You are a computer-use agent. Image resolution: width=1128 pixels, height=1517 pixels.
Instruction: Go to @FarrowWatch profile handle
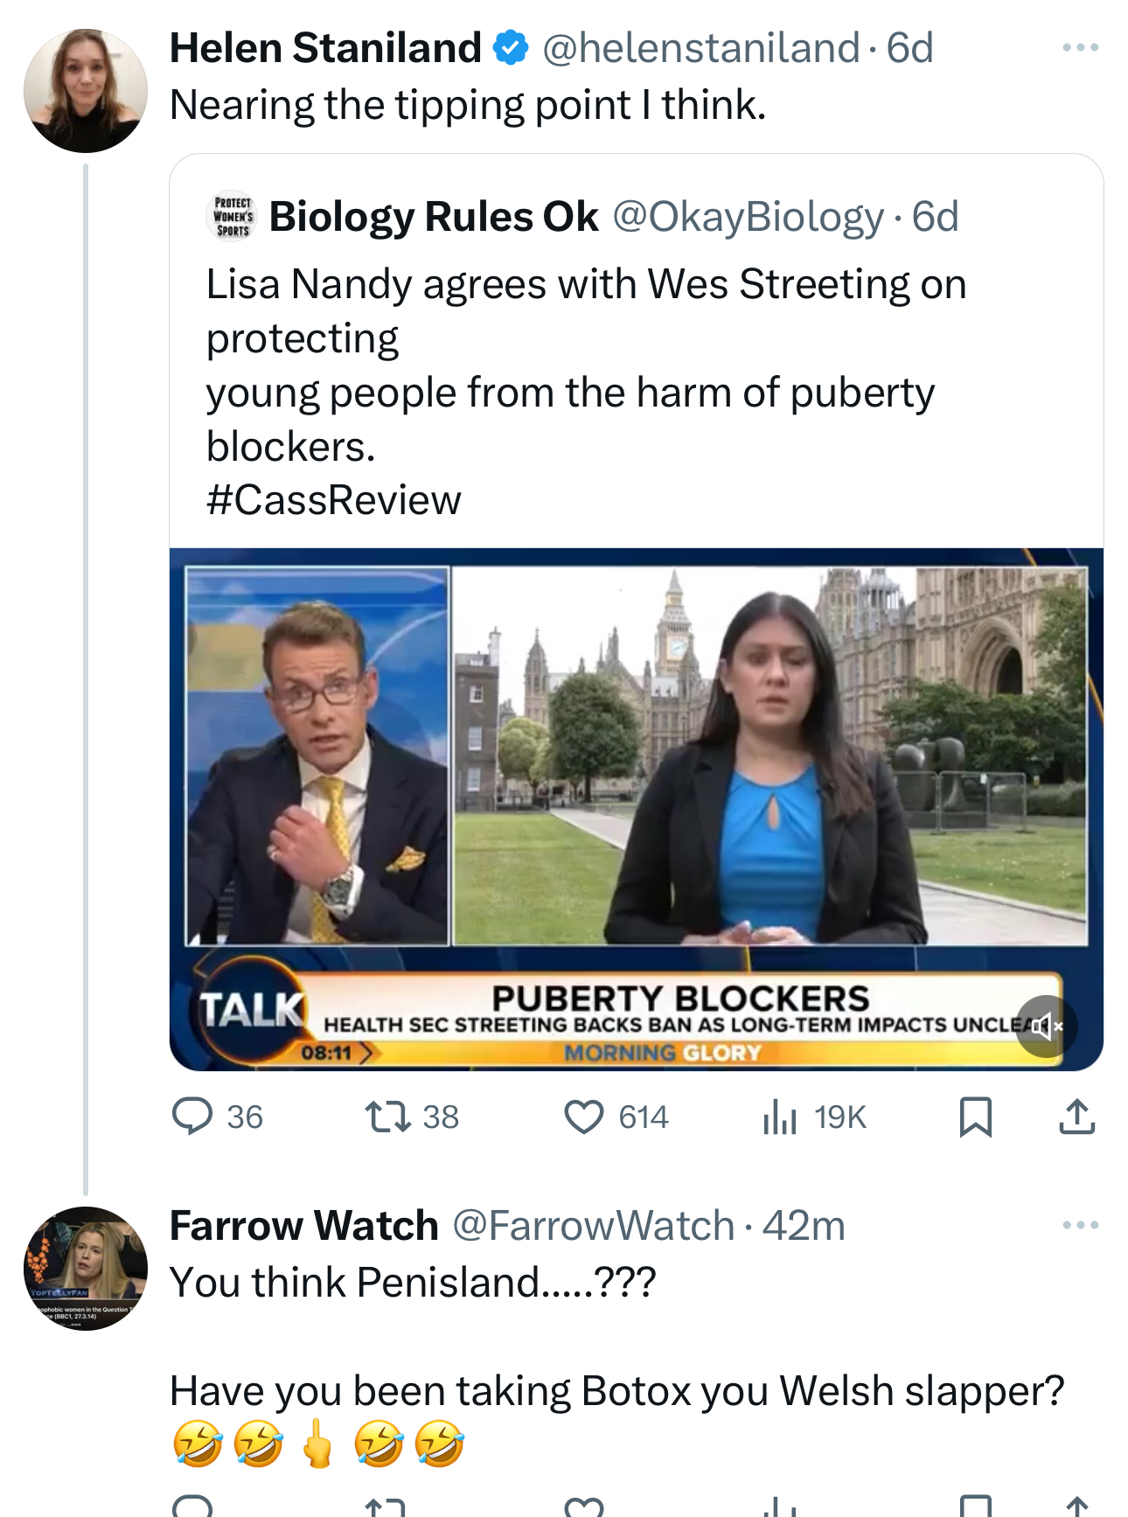pyautogui.click(x=593, y=1226)
